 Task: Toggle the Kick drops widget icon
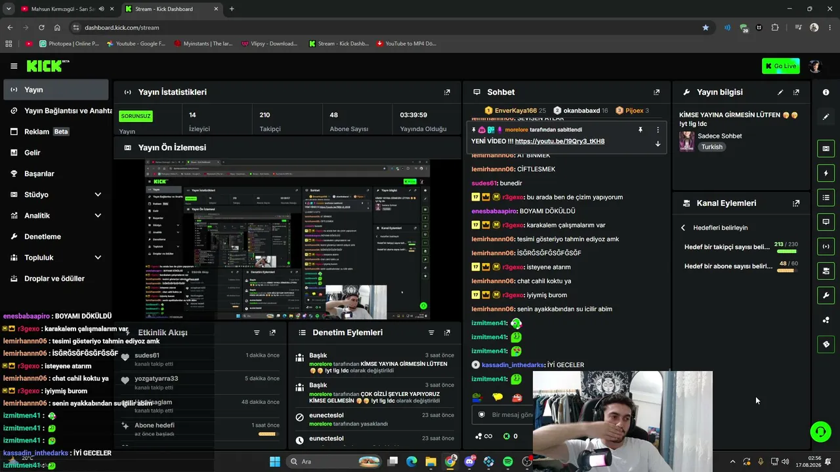pos(826,344)
